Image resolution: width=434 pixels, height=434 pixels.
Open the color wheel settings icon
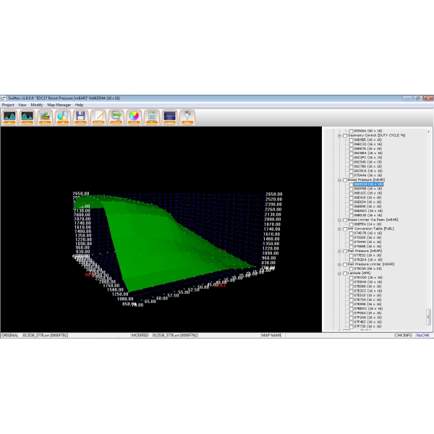pos(134,117)
